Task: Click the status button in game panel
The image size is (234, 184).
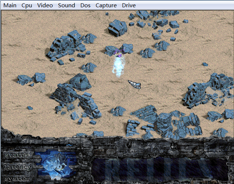Action: click(x=17, y=155)
